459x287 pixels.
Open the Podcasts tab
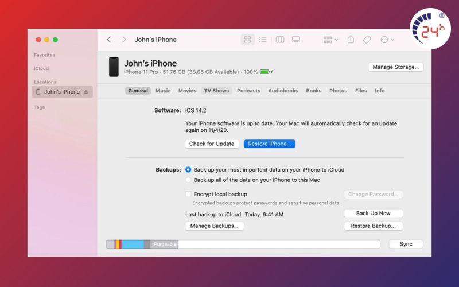click(x=248, y=91)
